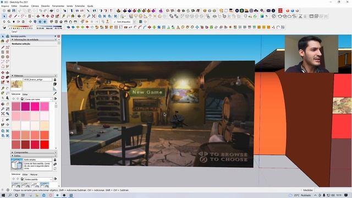Screen dimensions: 352x198
Task: Select the Circle tool in left toolbar
Action: 2,57
